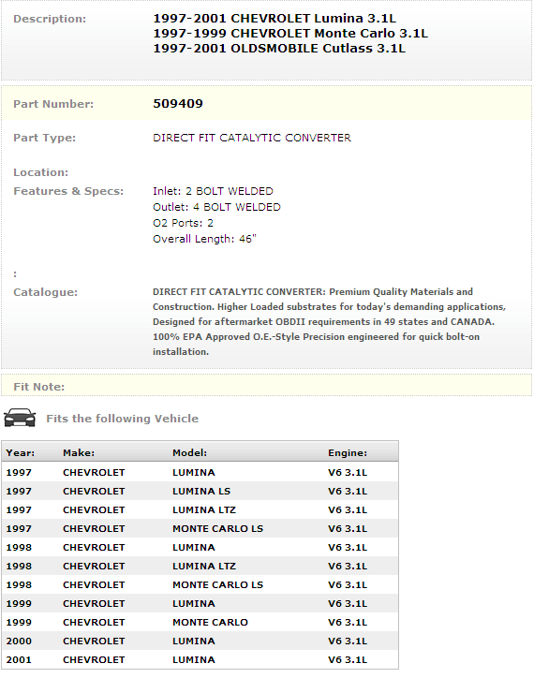
Task: Click the Year column header
Action: [21, 453]
